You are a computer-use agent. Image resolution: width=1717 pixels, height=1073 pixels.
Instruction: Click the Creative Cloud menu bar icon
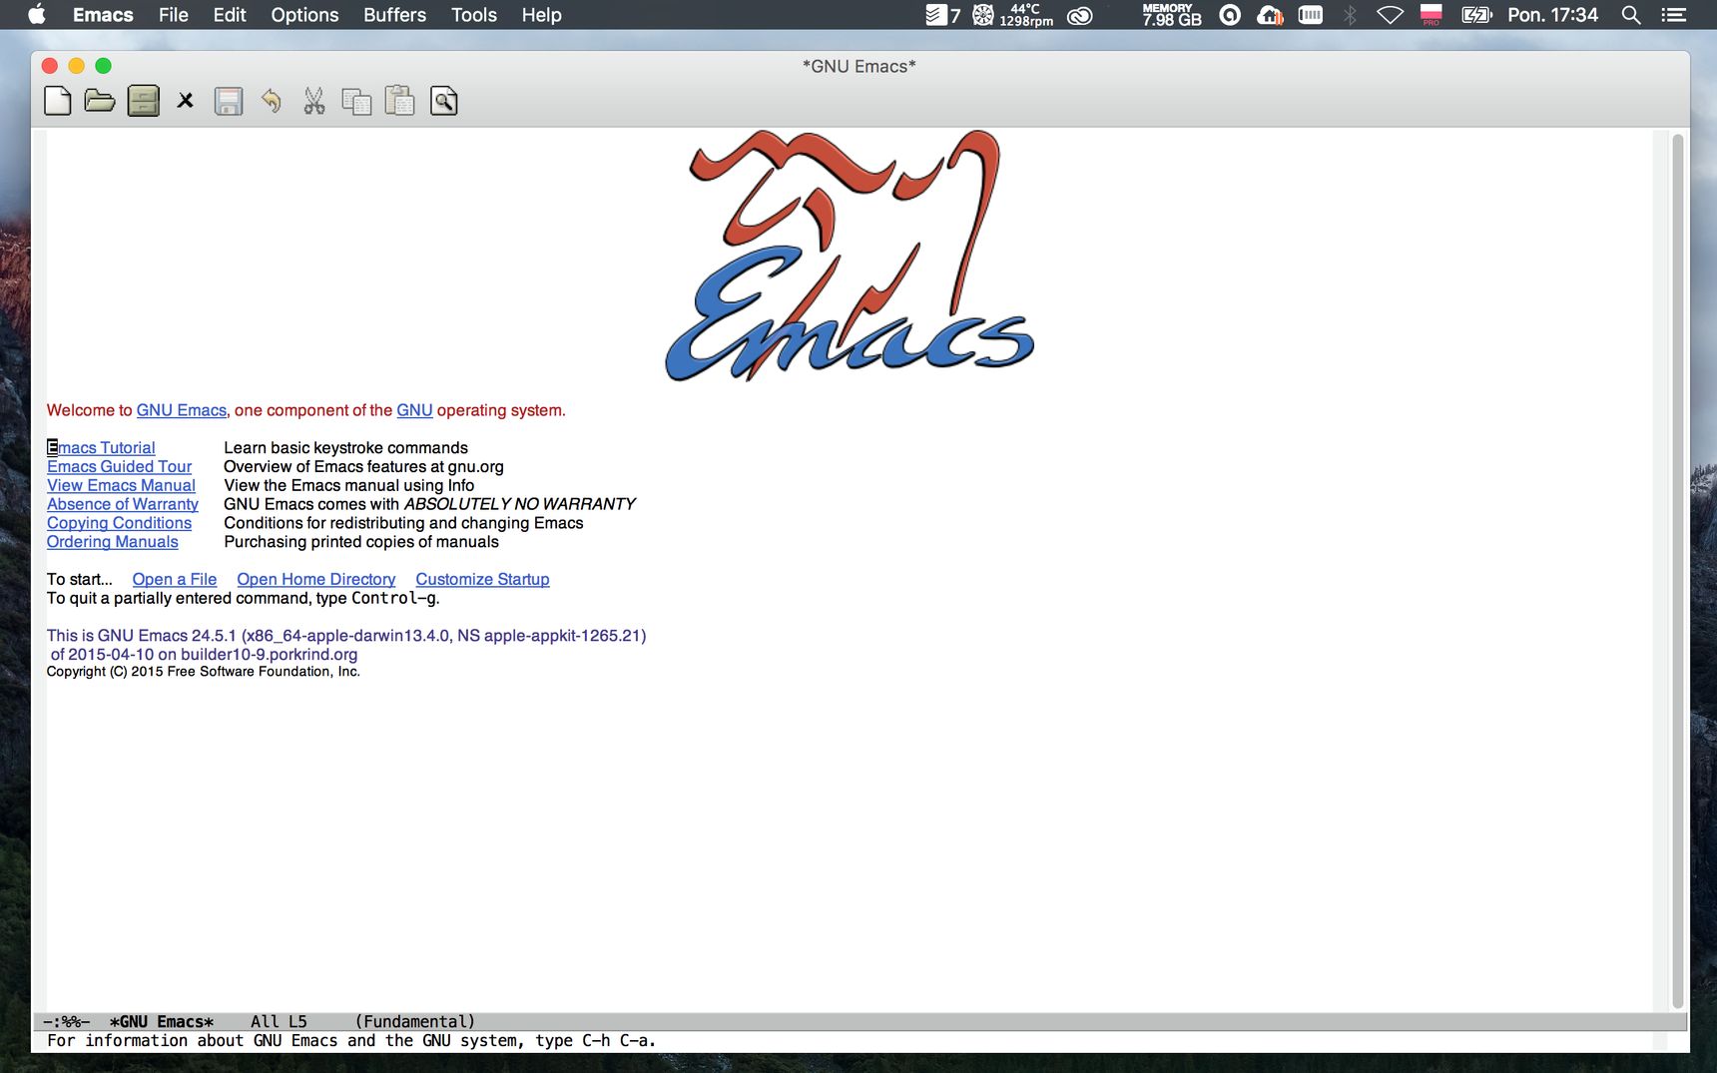click(1080, 15)
